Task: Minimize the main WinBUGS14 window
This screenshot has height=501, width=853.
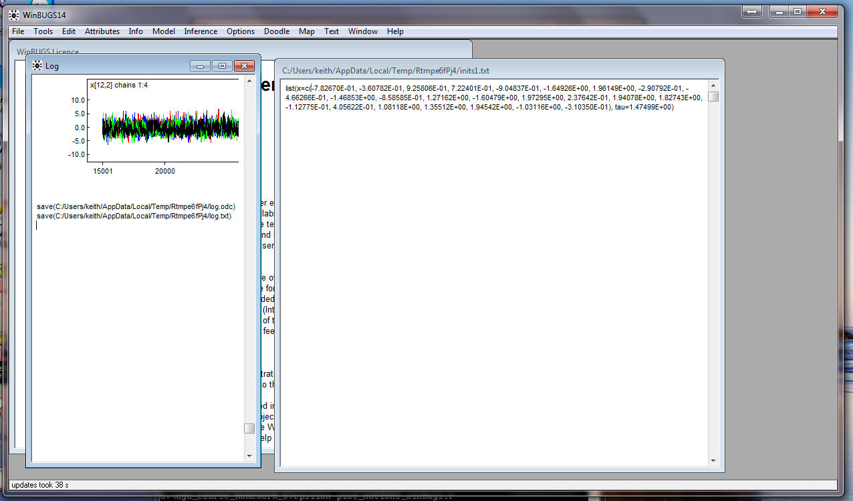Action: [x=778, y=11]
